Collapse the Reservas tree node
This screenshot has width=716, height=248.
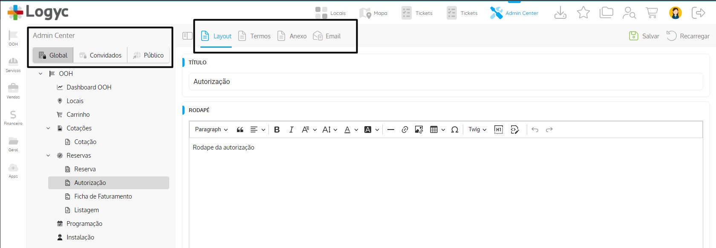click(x=48, y=156)
